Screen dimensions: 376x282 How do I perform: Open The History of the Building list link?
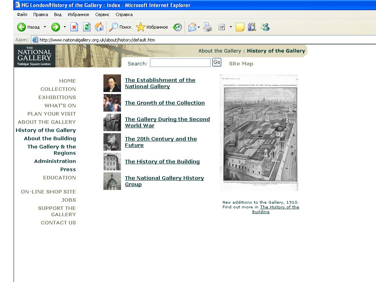(x=162, y=162)
